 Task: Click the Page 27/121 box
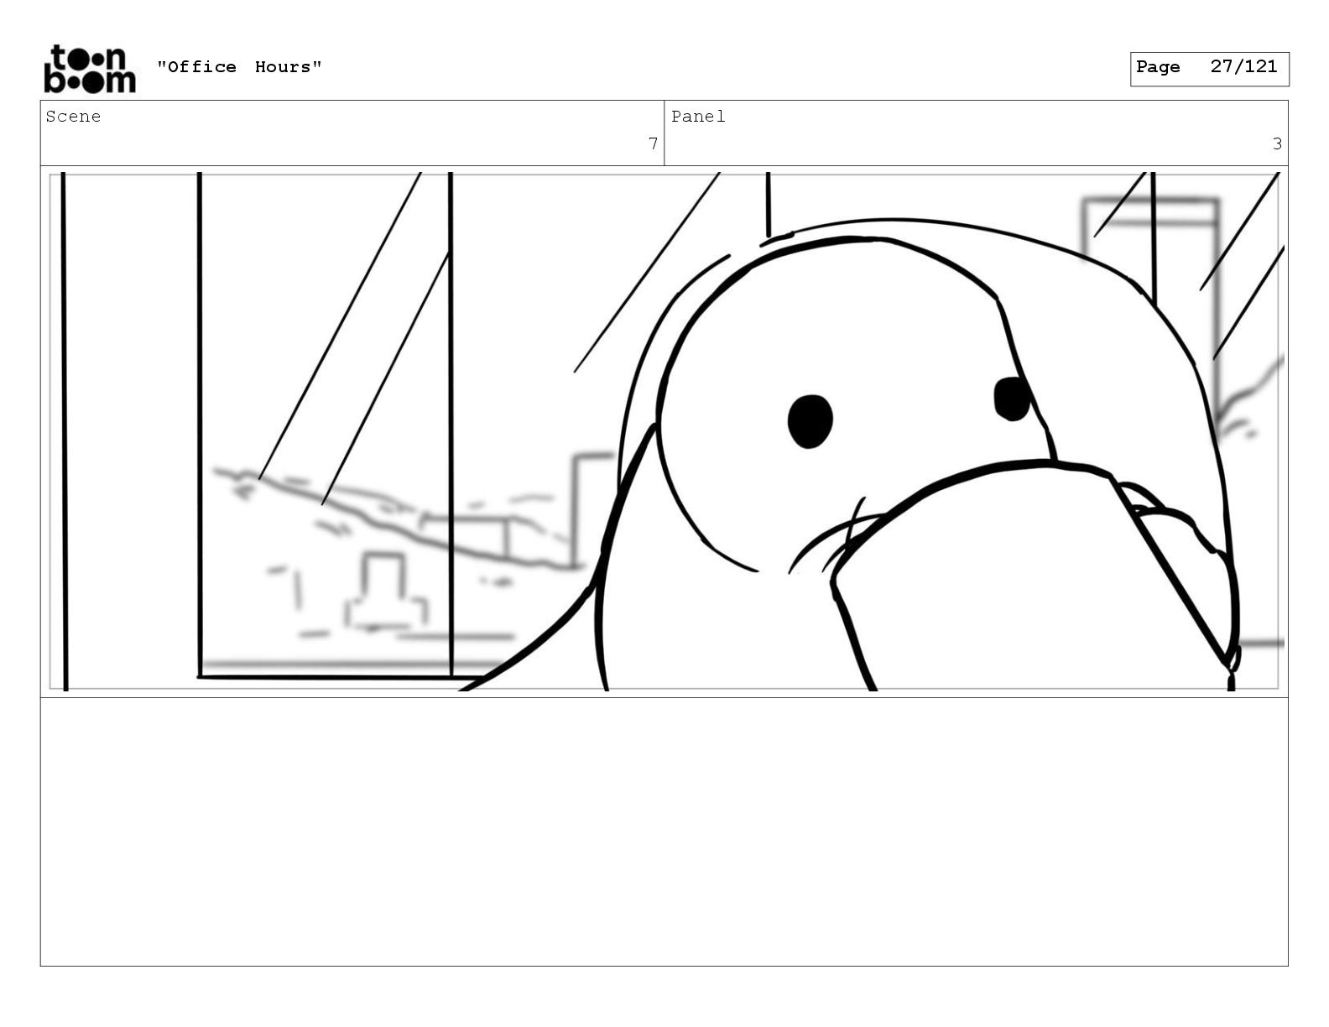pos(1209,69)
